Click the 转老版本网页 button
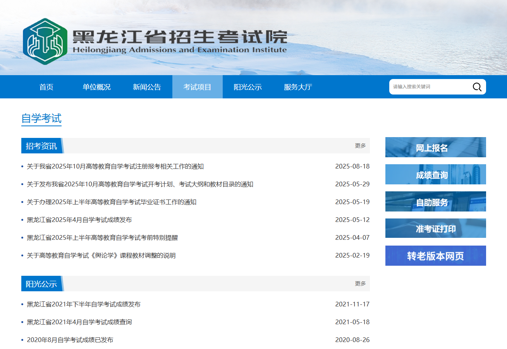This screenshot has height=349, width=507. 436,256
